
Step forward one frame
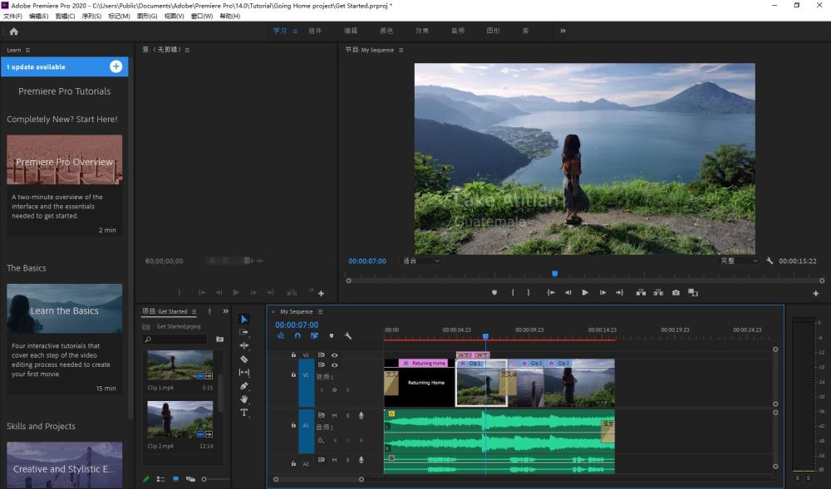(602, 293)
